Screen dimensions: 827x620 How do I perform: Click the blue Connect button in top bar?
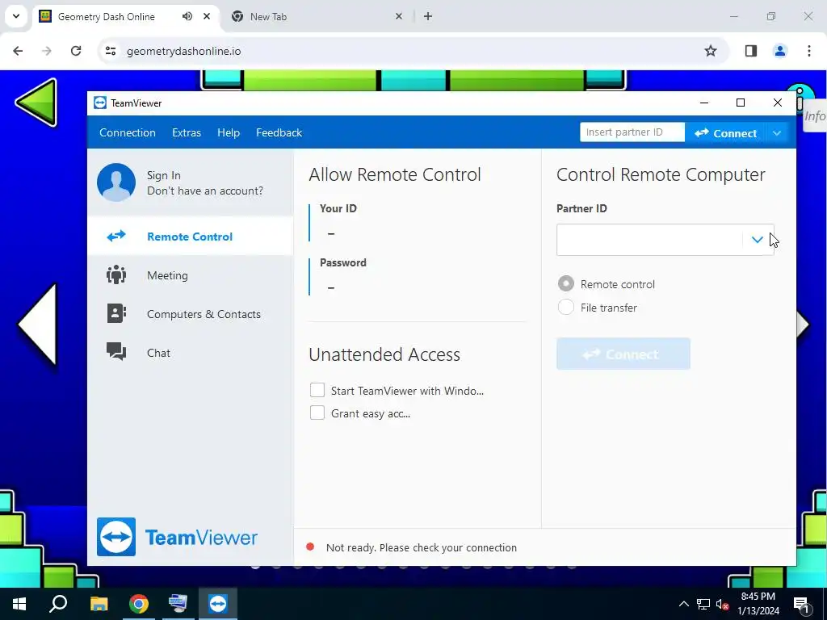(x=725, y=133)
